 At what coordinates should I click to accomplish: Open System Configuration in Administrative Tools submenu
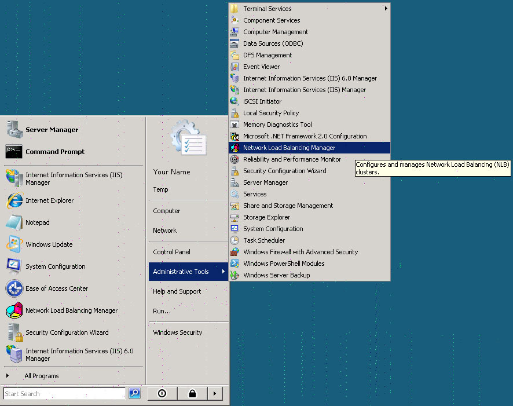pyautogui.click(x=310, y=229)
